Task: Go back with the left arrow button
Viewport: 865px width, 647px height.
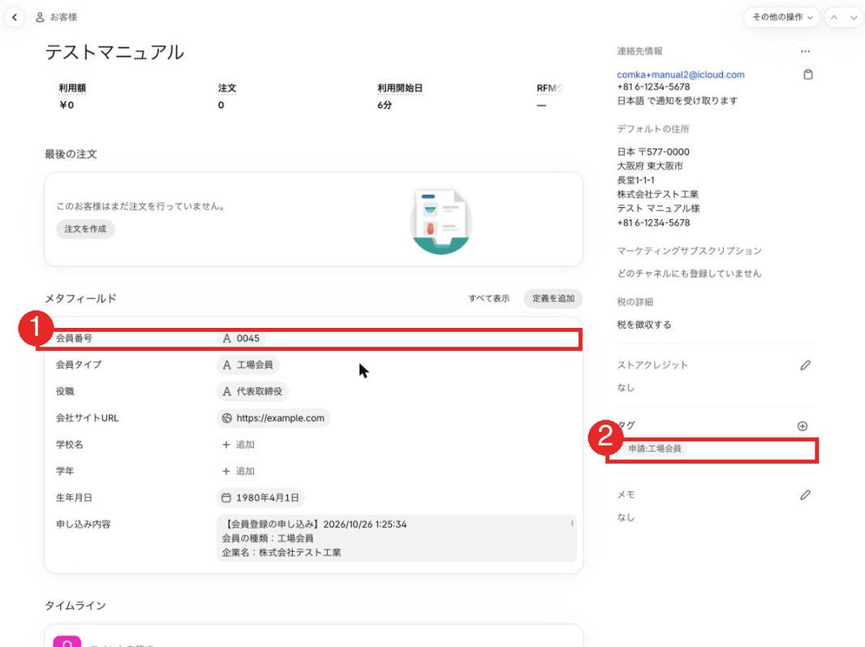Action: 15,17
